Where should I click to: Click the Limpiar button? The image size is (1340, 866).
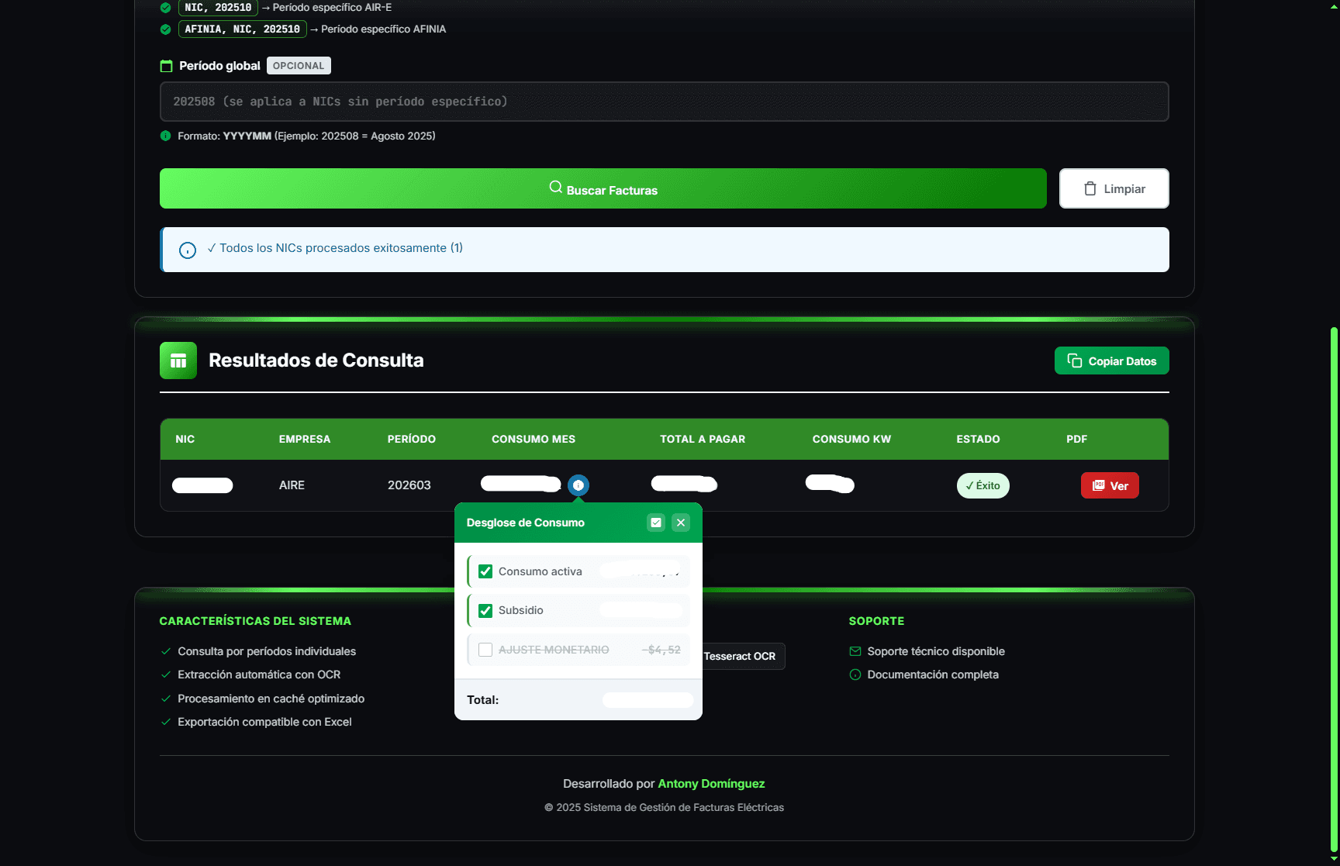click(1114, 188)
